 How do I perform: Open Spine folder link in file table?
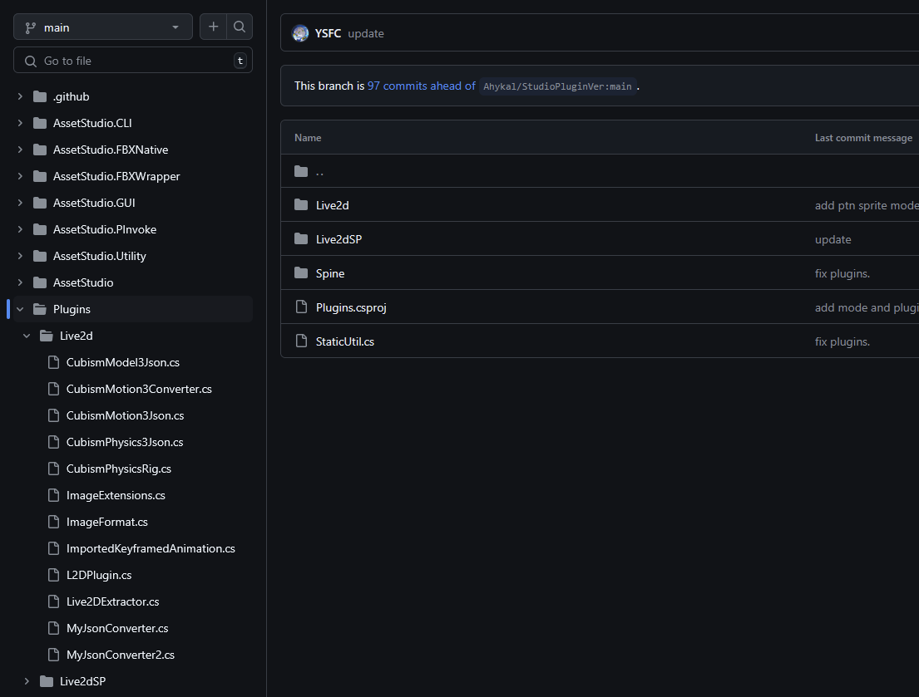330,273
